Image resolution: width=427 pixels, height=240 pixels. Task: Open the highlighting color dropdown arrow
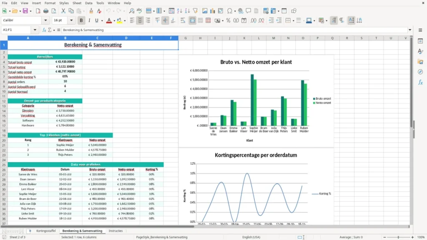pos(125,21)
